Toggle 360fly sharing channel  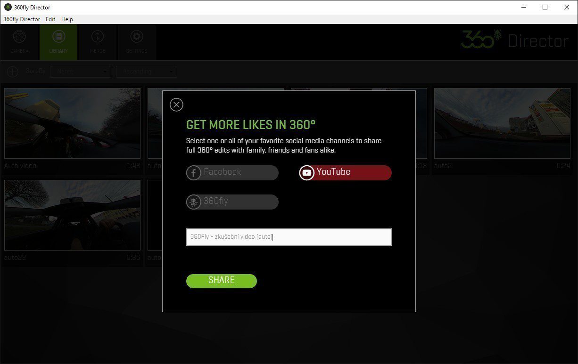coord(232,202)
